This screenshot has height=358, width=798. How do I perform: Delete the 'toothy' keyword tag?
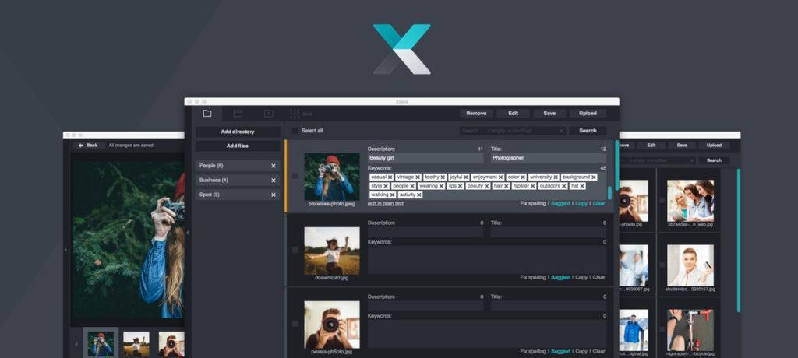coord(443,177)
